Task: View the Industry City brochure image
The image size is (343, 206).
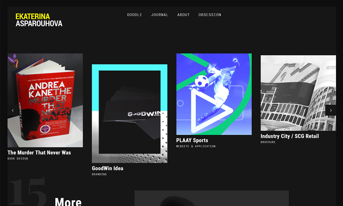Action: coord(298,93)
